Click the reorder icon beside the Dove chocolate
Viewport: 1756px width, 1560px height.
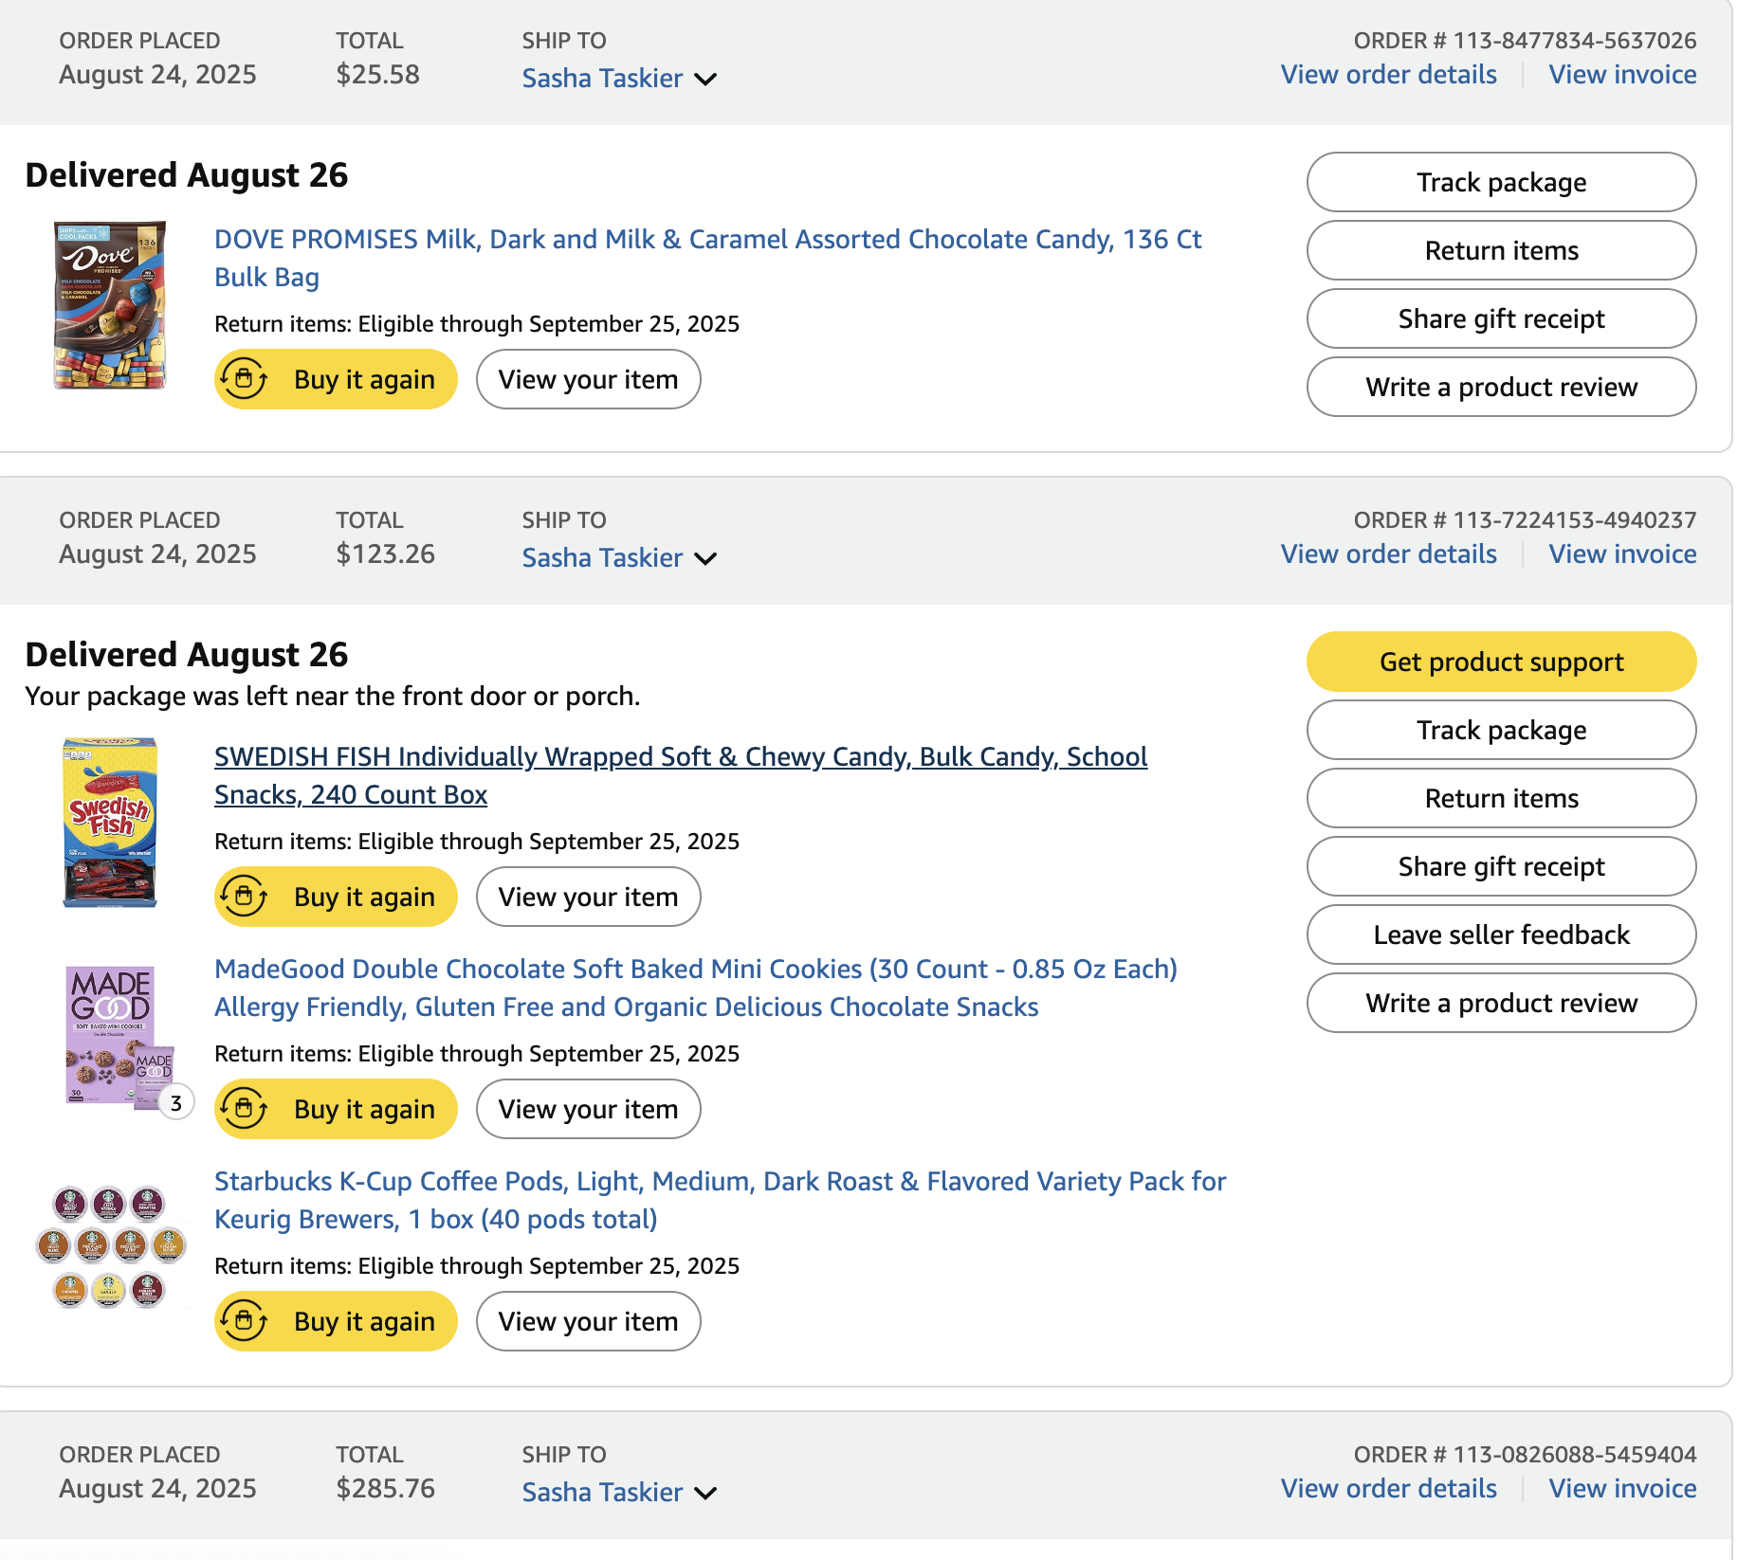tap(245, 379)
